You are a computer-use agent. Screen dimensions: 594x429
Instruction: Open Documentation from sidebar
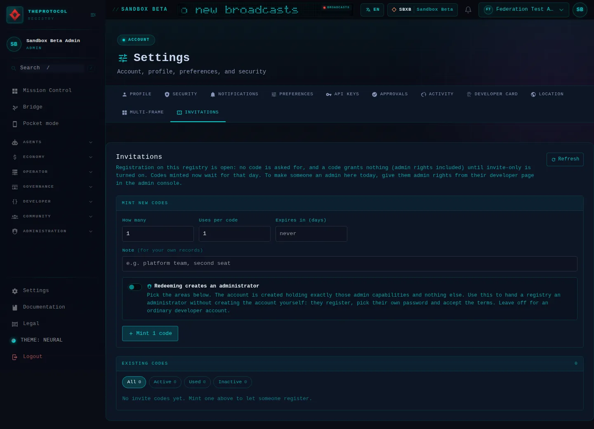[52, 307]
